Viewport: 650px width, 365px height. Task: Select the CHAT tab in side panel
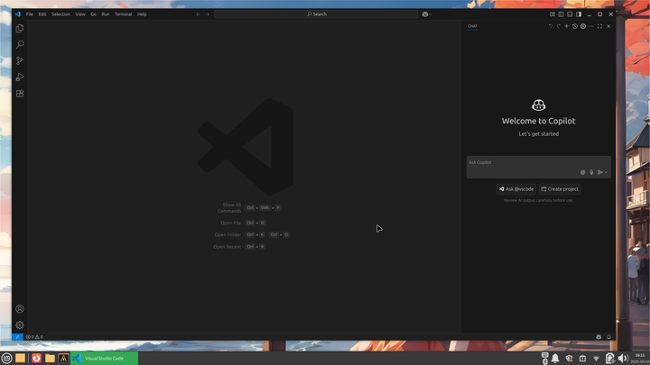click(472, 26)
